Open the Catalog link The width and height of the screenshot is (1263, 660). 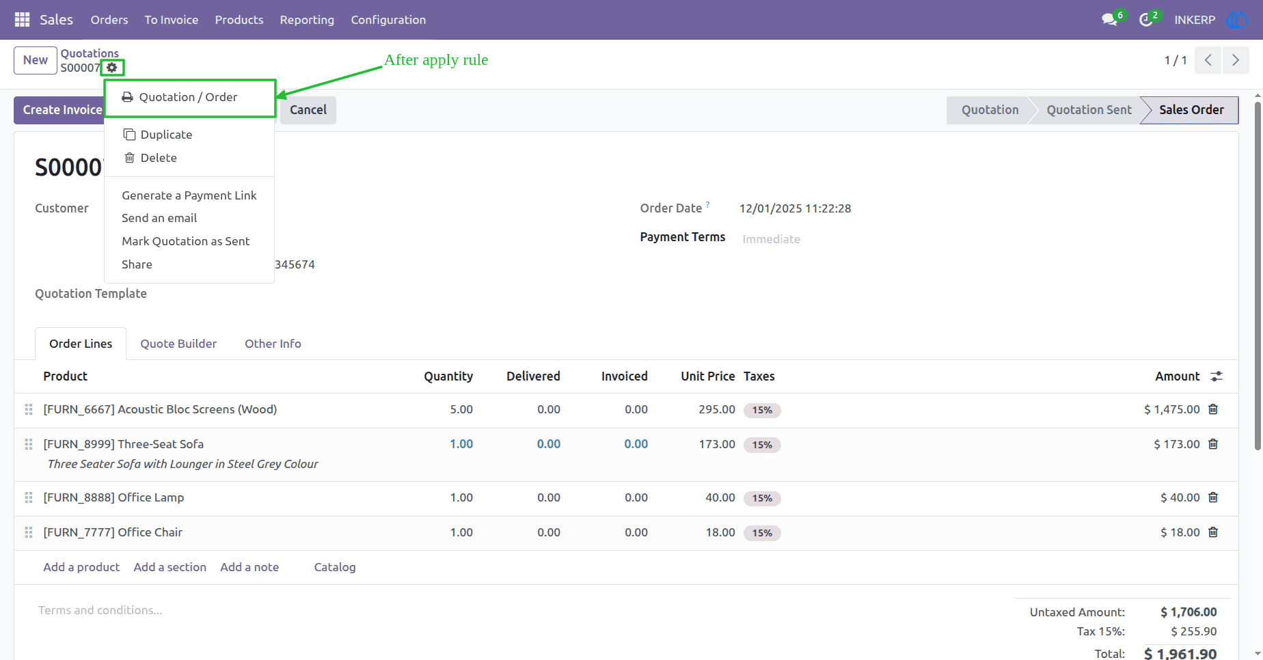tap(335, 567)
